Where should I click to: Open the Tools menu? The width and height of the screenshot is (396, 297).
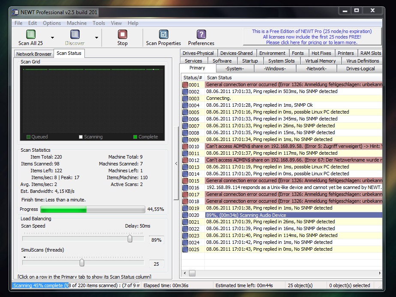click(x=99, y=23)
